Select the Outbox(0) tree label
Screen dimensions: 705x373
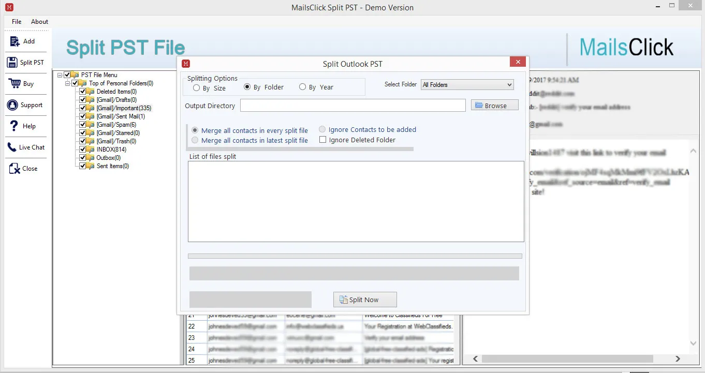pyautogui.click(x=109, y=158)
